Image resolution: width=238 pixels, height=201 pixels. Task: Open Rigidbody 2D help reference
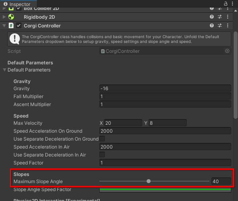[x=212, y=17]
